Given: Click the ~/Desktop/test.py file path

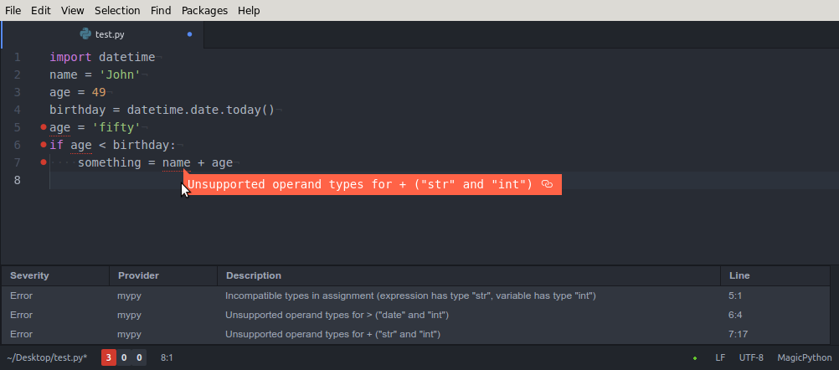Looking at the screenshot, I should pos(47,357).
